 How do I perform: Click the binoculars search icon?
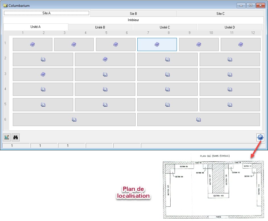tap(16, 137)
